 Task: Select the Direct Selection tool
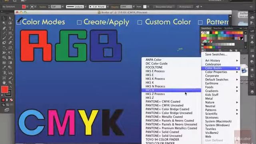(x=10, y=18)
